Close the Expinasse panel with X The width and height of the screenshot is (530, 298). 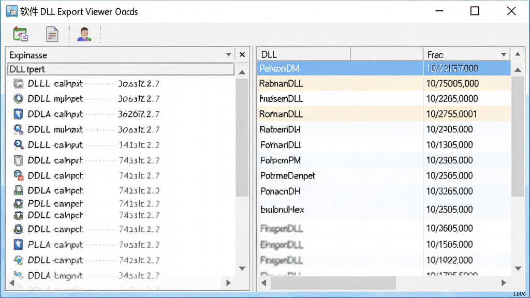242,54
